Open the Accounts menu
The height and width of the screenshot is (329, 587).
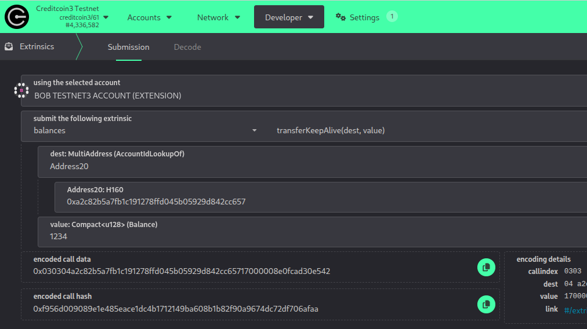(150, 17)
